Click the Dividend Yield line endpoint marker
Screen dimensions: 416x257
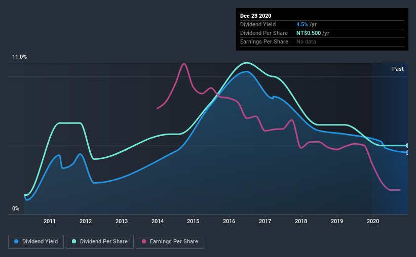[407, 153]
